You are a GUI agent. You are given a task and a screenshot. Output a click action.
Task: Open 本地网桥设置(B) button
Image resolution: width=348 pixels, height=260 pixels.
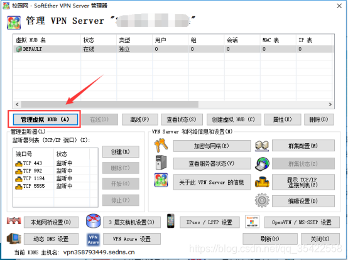[x=51, y=222]
